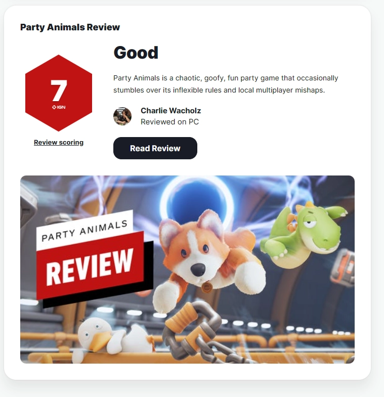384x397 pixels.
Task: Click the Party Animals Review heading
Action: tap(70, 27)
